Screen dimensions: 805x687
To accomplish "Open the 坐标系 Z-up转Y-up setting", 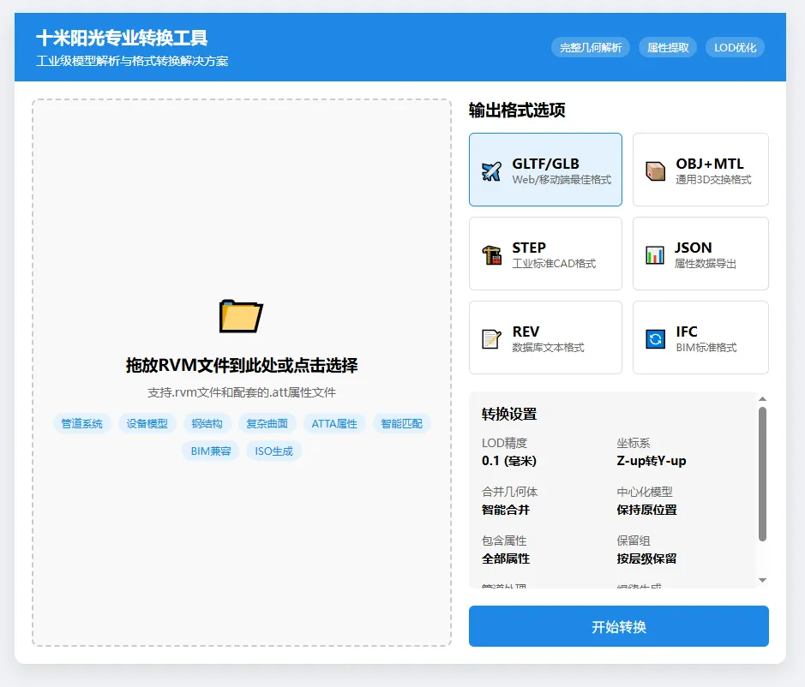I will pos(652,454).
